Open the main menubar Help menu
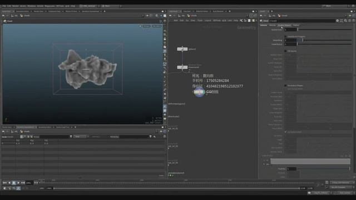 [73, 6]
